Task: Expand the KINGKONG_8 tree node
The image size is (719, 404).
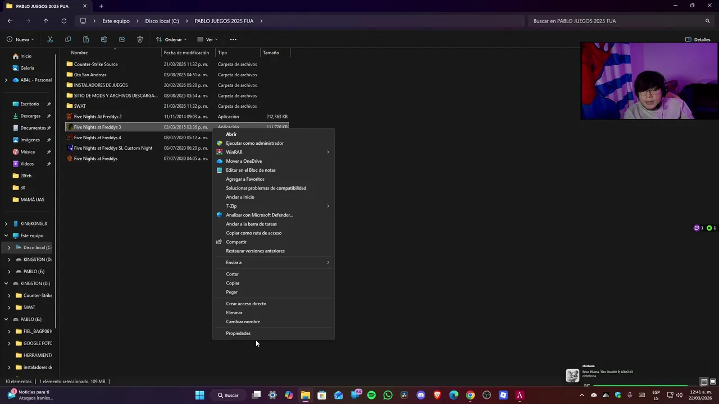Action: coord(6,223)
